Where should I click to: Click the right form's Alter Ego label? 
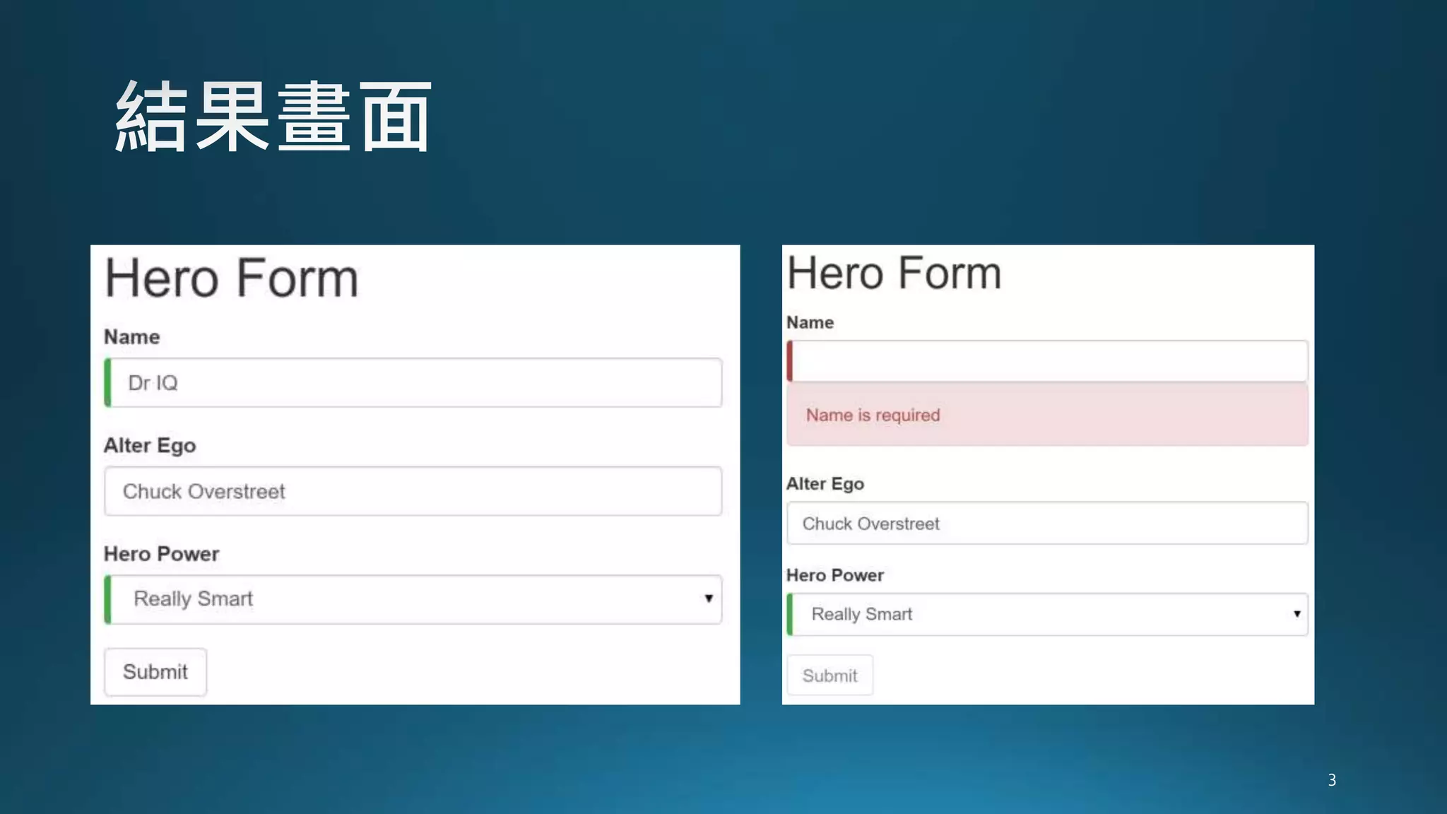(825, 484)
